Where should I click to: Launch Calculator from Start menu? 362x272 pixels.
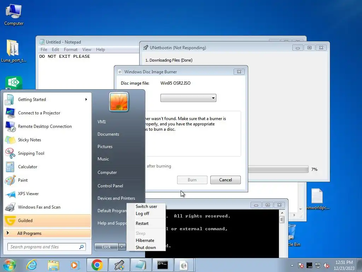[47, 166]
